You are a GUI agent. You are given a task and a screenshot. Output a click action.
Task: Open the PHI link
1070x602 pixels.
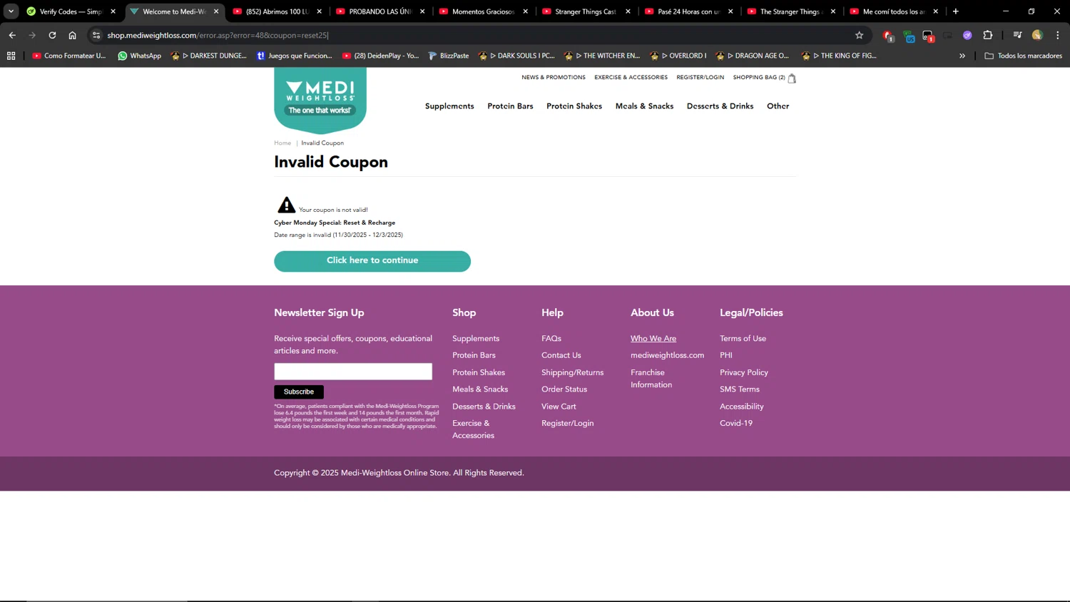pyautogui.click(x=726, y=355)
